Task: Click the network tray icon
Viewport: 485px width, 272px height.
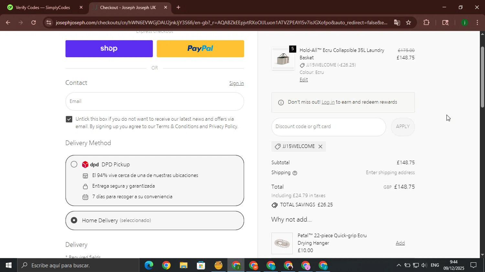Action: coord(416,265)
